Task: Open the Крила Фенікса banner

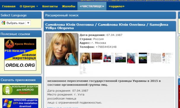Action: point(20,44)
